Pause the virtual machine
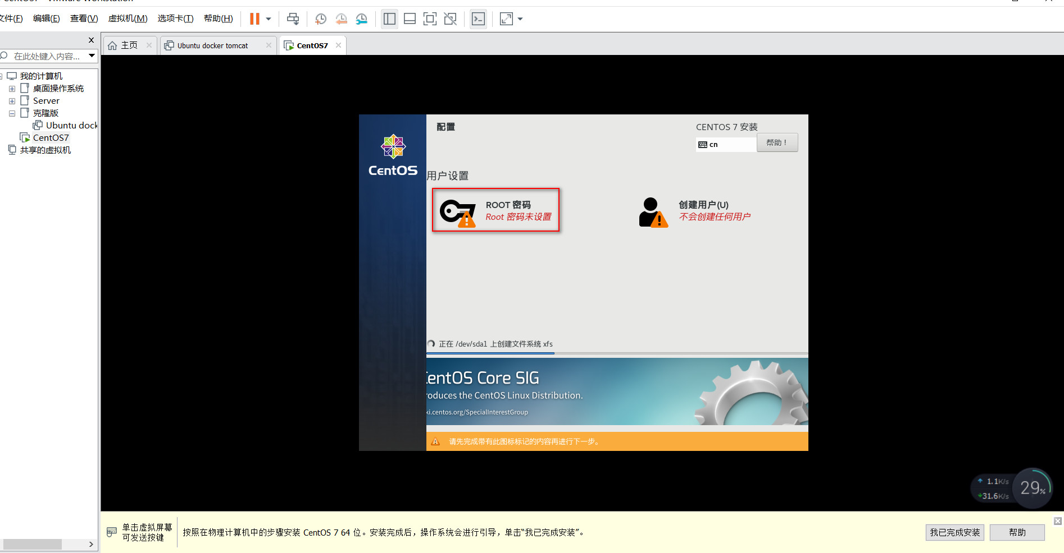 254,19
